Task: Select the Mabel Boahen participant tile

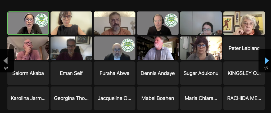Action: (x=158, y=98)
